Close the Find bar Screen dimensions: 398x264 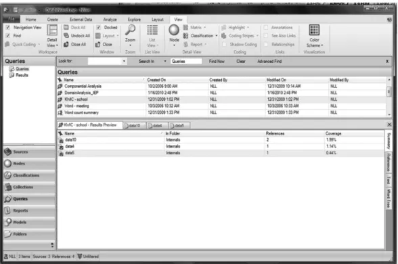tap(387, 61)
